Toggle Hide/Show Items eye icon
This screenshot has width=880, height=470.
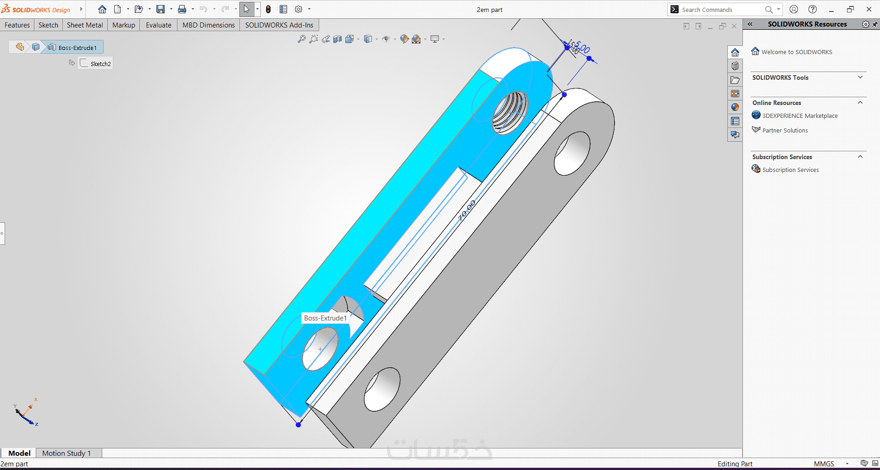pos(386,39)
